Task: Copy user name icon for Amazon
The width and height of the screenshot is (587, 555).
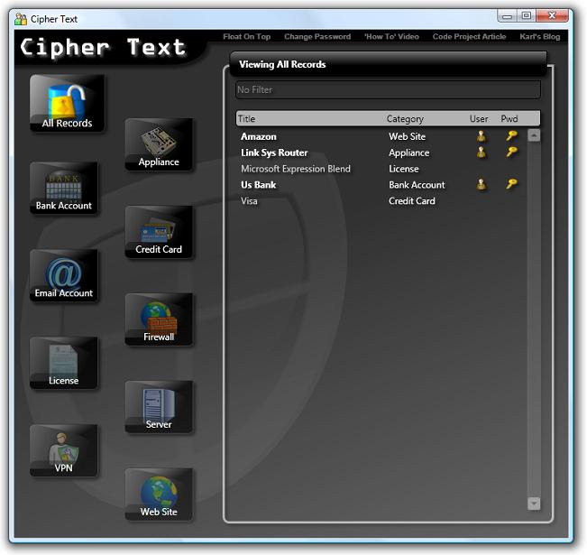Action: 482,136
